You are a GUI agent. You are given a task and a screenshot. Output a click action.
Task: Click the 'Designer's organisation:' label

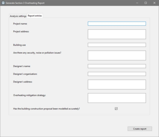tap(25, 74)
